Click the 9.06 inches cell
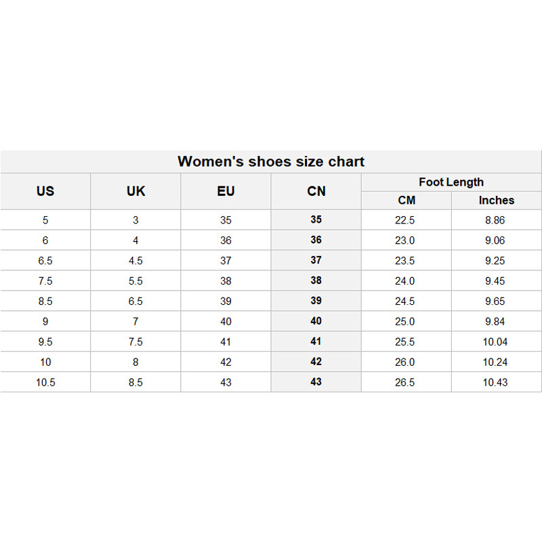This screenshot has width=542, height=542. click(x=495, y=240)
